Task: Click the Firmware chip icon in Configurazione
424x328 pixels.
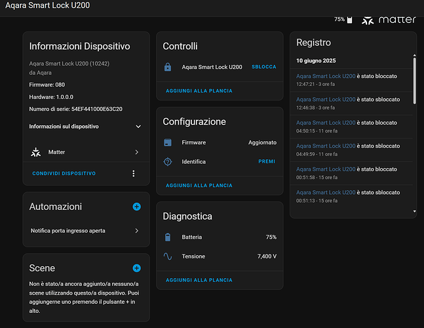Action: pos(168,142)
